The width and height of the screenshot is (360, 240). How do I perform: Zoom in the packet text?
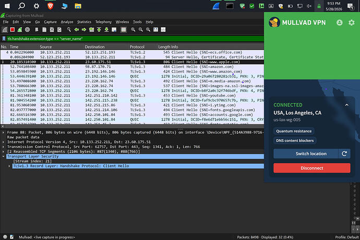click(133, 30)
